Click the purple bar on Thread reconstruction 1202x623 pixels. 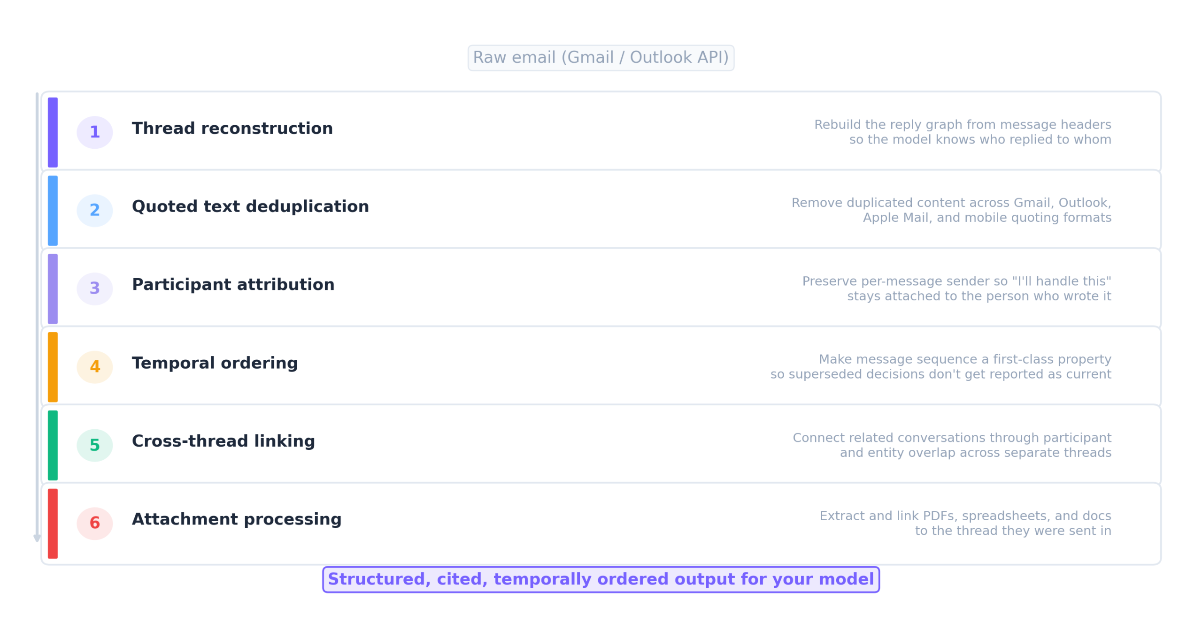(x=53, y=132)
